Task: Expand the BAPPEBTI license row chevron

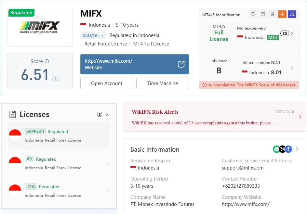Action: 107,135
